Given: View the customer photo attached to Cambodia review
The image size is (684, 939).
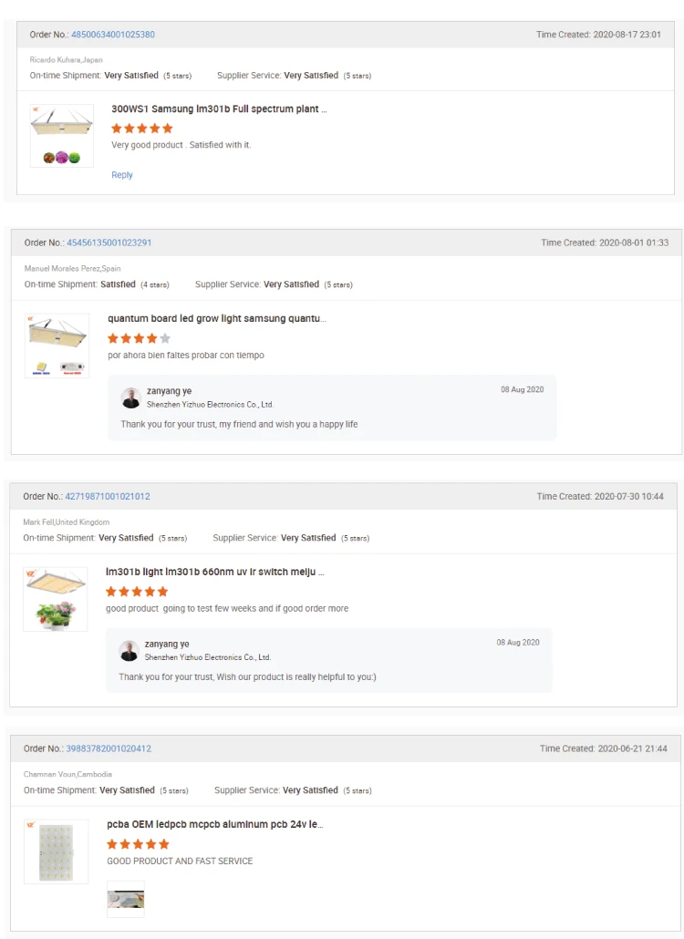Looking at the screenshot, I should (x=126, y=899).
